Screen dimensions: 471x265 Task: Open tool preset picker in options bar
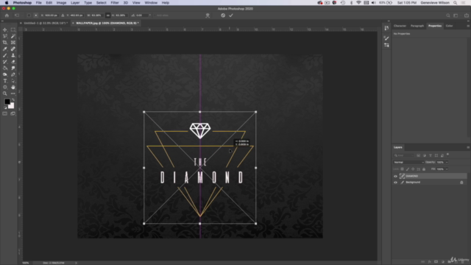coord(17,15)
